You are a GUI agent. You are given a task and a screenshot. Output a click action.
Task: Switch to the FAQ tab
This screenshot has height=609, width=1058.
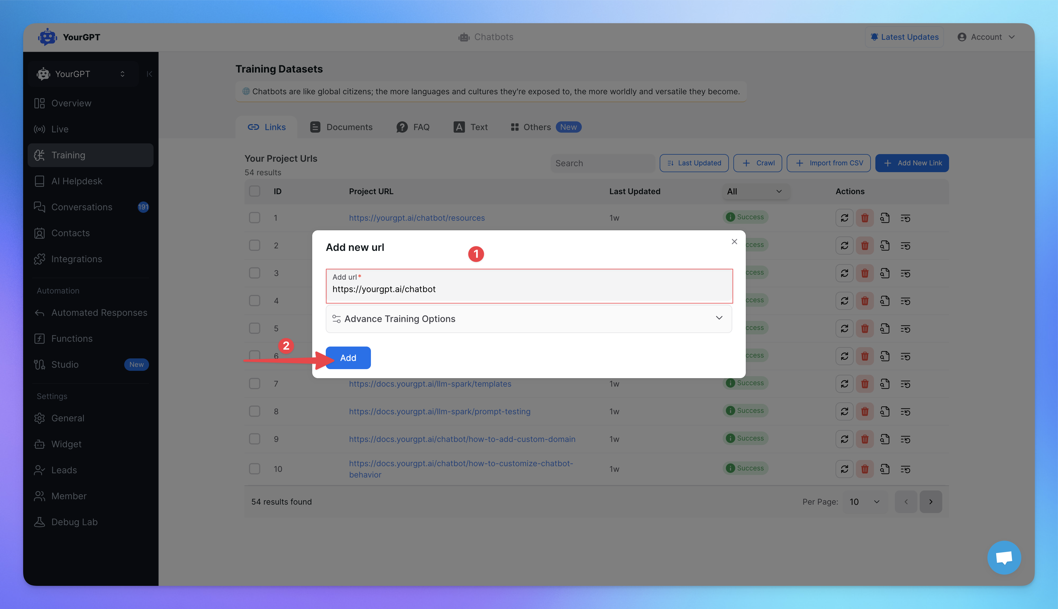413,127
